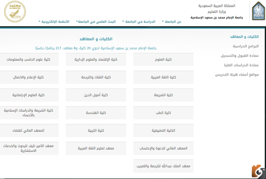Click the كلية الطب button

point(163,113)
